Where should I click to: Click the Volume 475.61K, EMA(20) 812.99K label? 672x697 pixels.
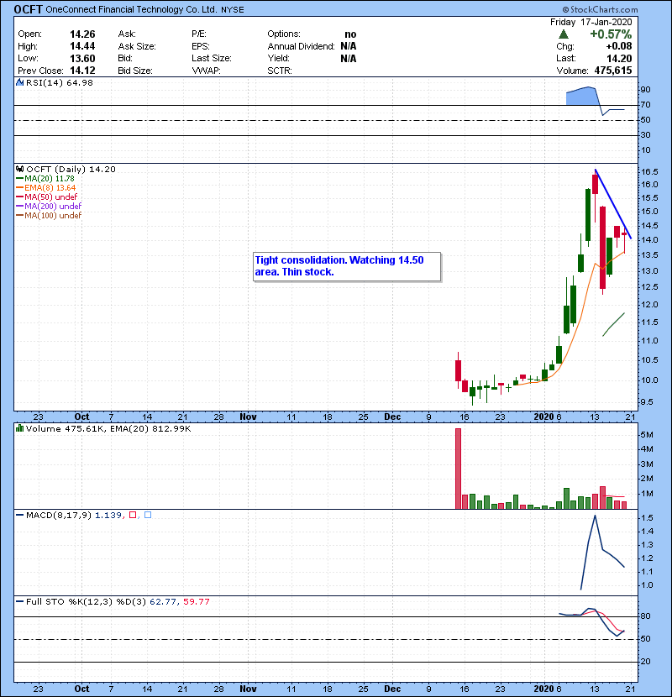click(x=108, y=428)
